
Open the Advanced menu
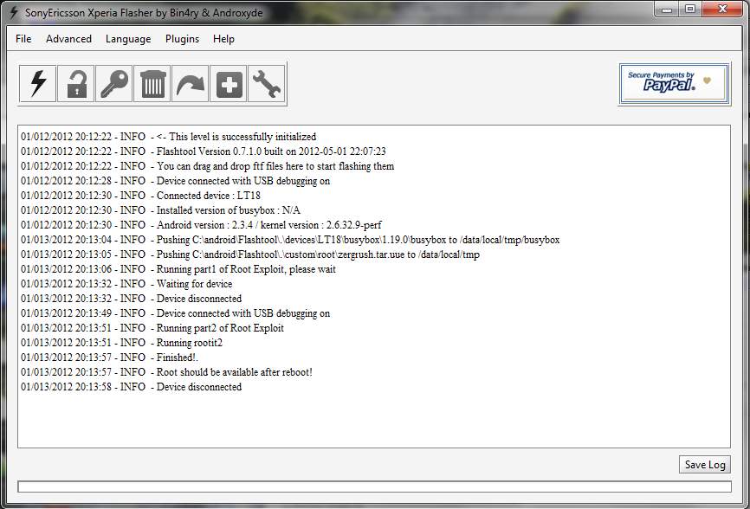click(69, 39)
